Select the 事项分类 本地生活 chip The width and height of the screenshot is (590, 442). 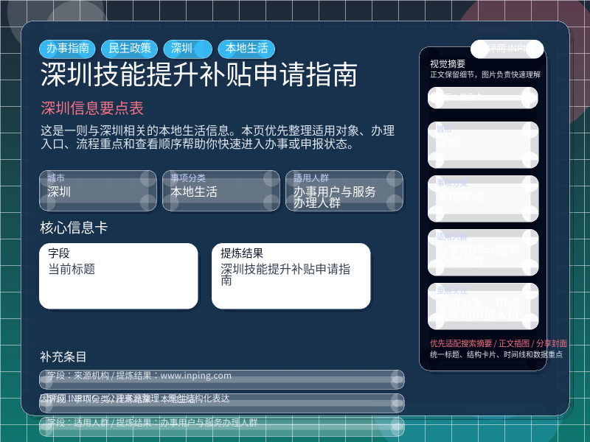click(x=221, y=191)
